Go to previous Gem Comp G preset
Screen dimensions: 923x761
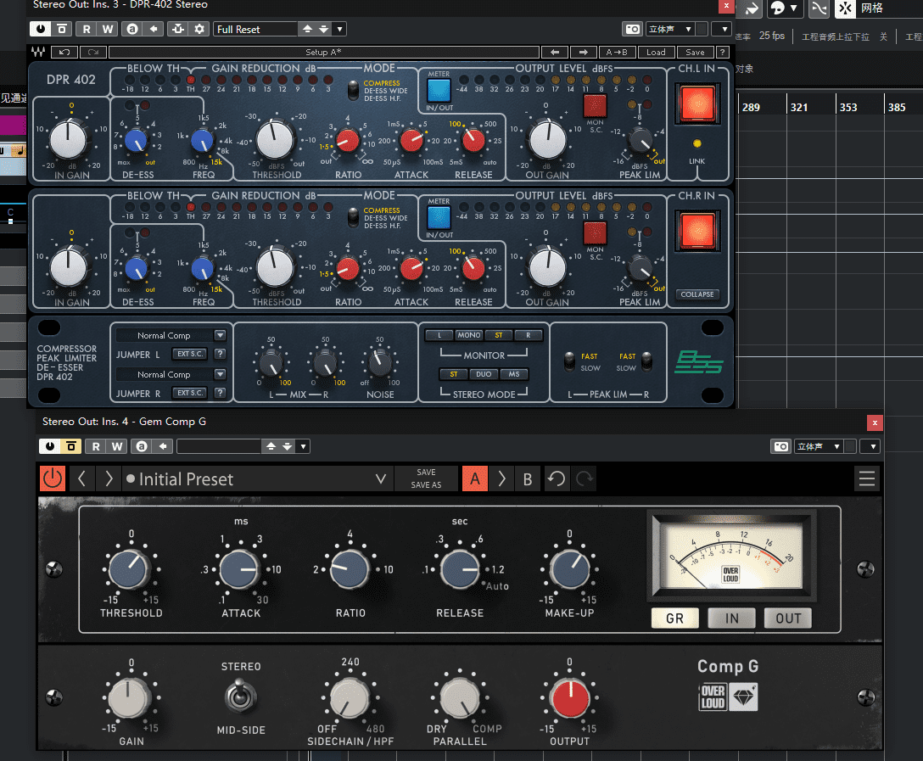81,478
